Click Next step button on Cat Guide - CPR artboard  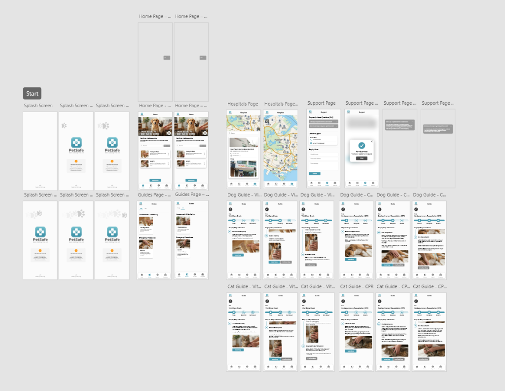pos(351,351)
